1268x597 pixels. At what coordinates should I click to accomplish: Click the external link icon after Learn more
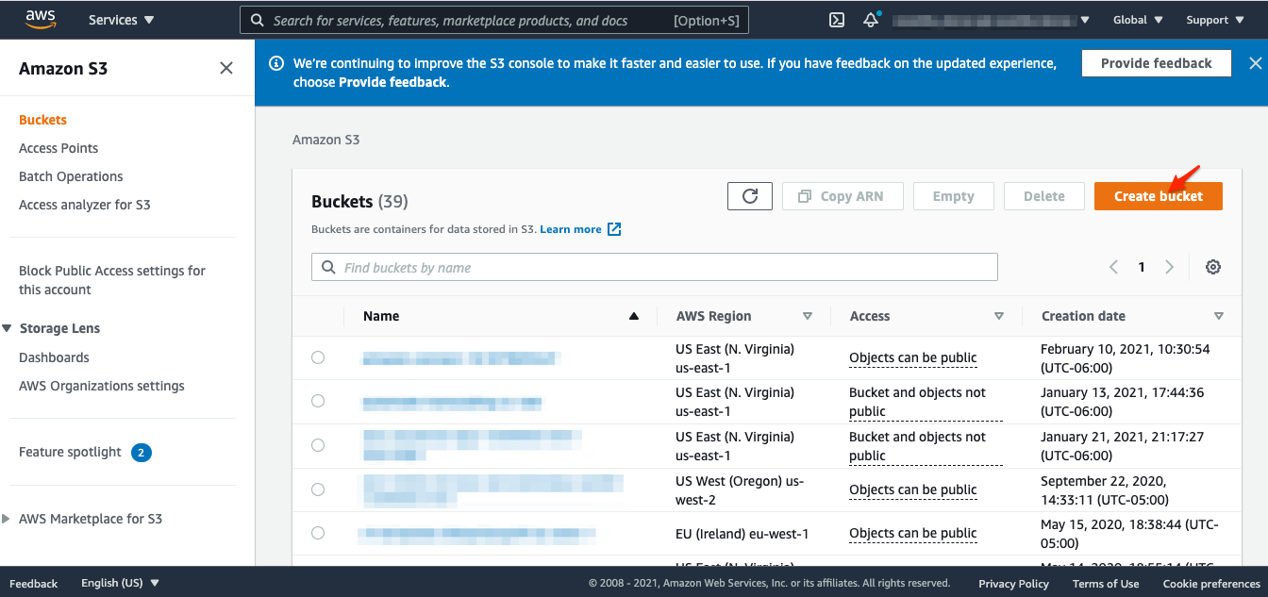coord(614,229)
